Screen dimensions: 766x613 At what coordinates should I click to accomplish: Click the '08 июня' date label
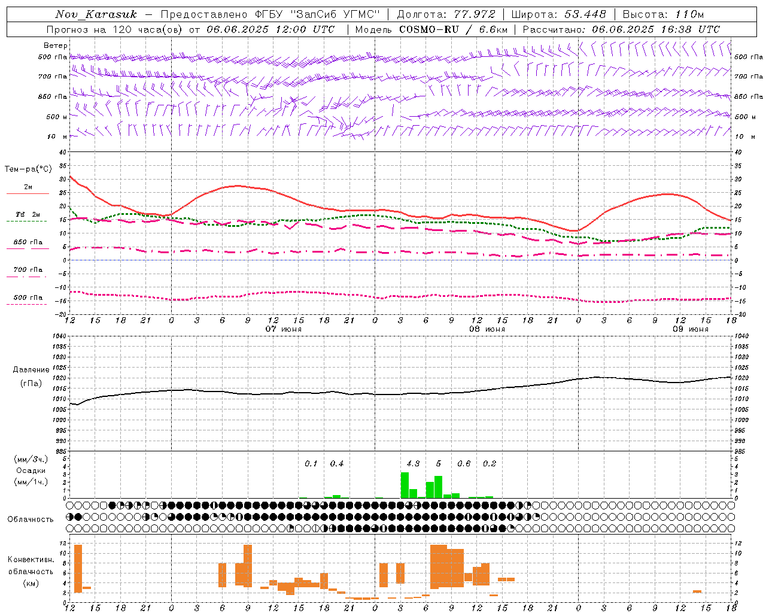487,329
